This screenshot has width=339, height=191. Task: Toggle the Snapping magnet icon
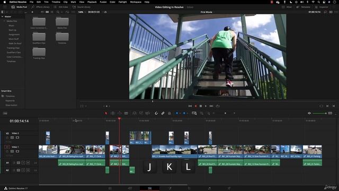point(156,113)
